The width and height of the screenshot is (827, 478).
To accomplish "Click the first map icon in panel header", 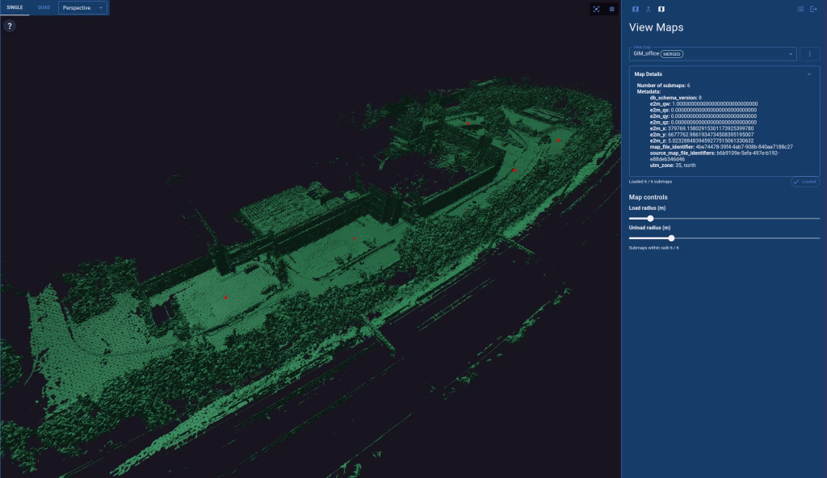I will tap(635, 9).
